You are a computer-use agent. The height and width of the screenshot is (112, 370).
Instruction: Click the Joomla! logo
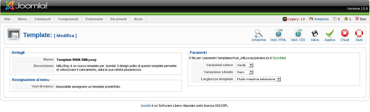click(27, 6)
